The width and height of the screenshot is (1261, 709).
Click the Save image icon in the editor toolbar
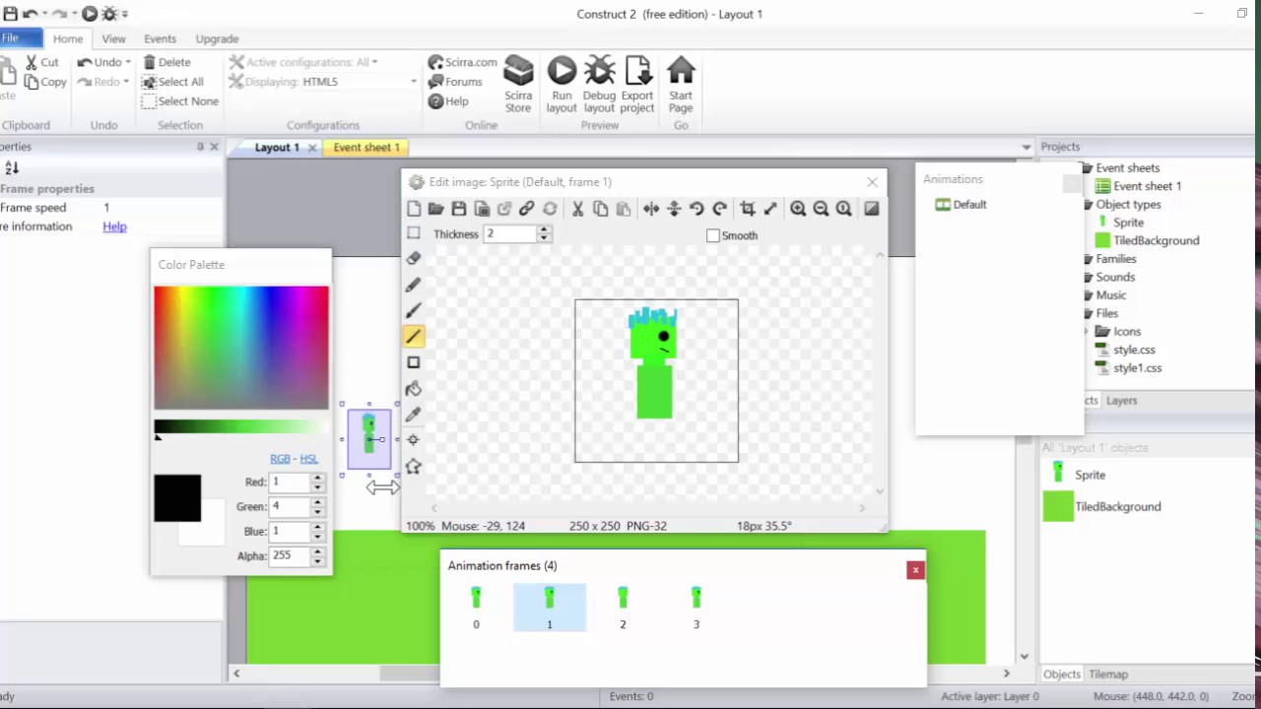point(459,209)
